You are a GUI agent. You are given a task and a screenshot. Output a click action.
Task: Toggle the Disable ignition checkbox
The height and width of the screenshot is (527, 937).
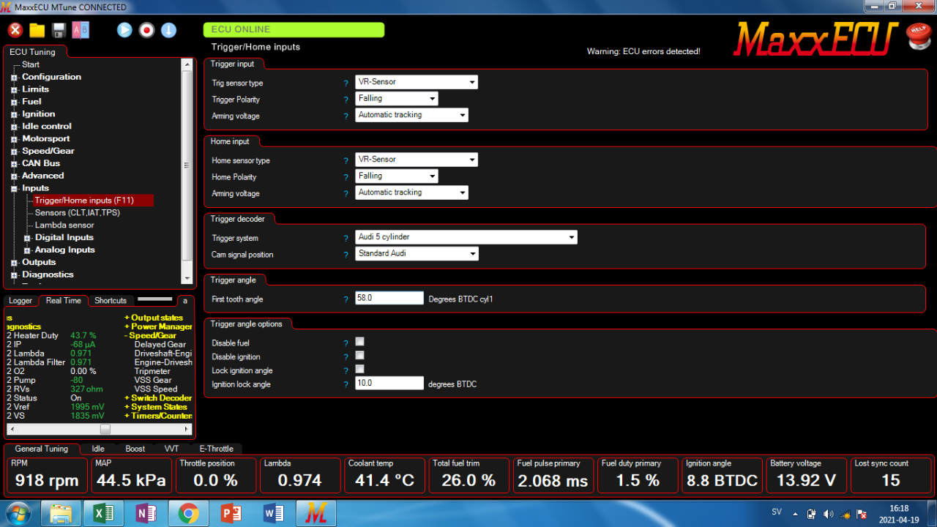point(359,356)
